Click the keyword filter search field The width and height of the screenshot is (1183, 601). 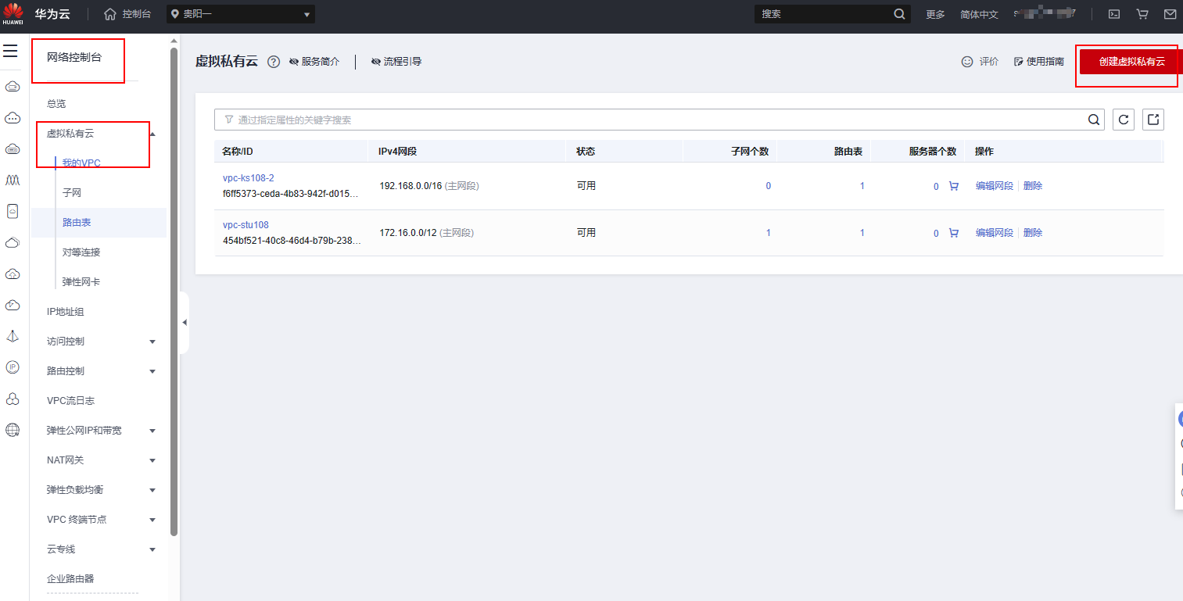tap(659, 120)
